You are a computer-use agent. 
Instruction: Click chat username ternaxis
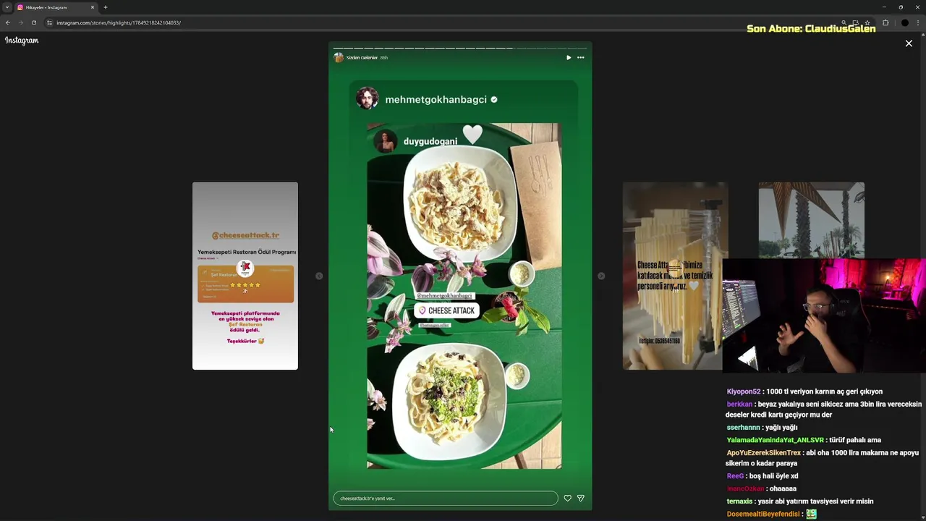pyautogui.click(x=739, y=501)
